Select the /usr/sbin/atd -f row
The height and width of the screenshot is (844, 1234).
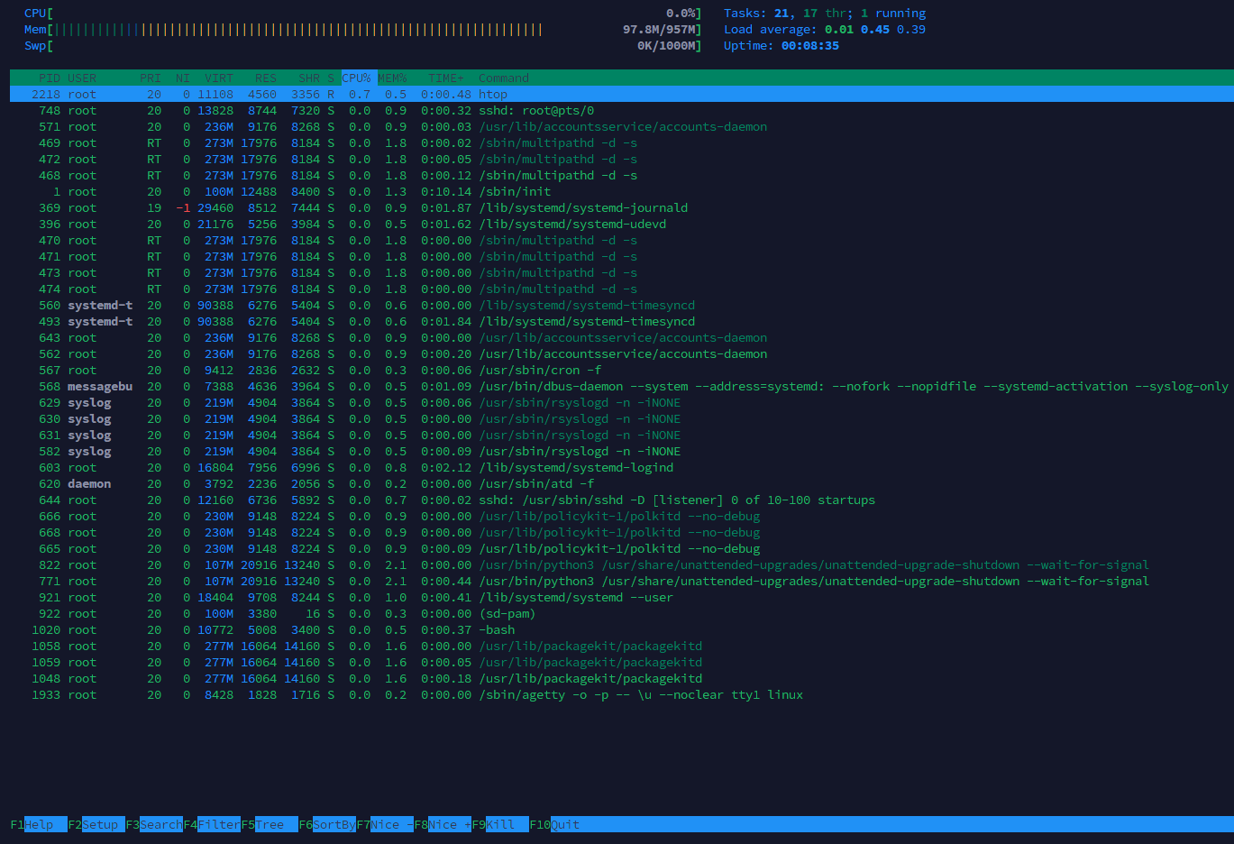pyautogui.click(x=621, y=483)
